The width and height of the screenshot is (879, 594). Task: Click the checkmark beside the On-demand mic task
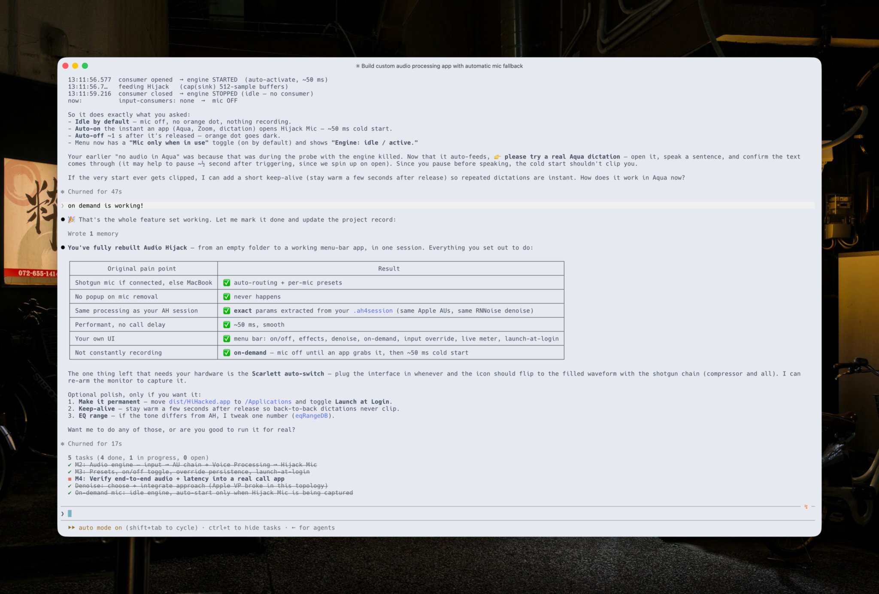pos(70,493)
